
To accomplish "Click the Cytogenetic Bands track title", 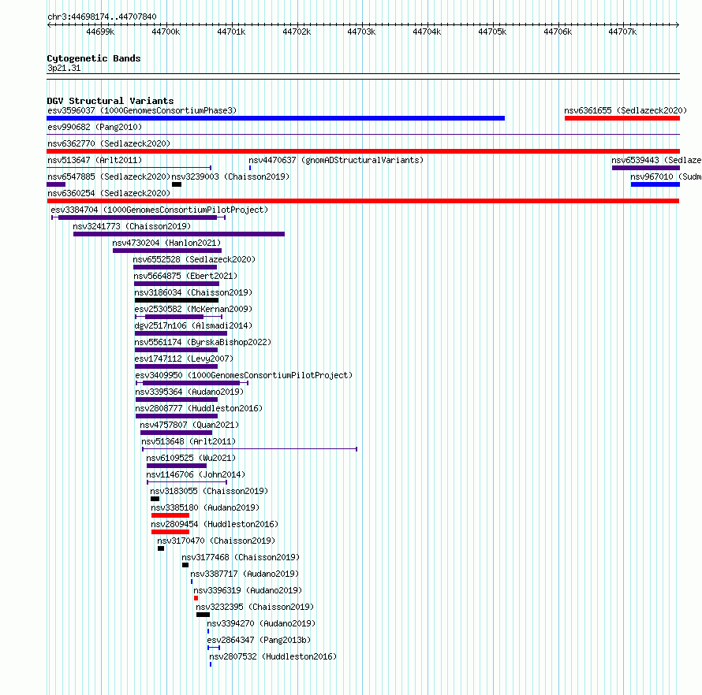I will click(x=94, y=58).
